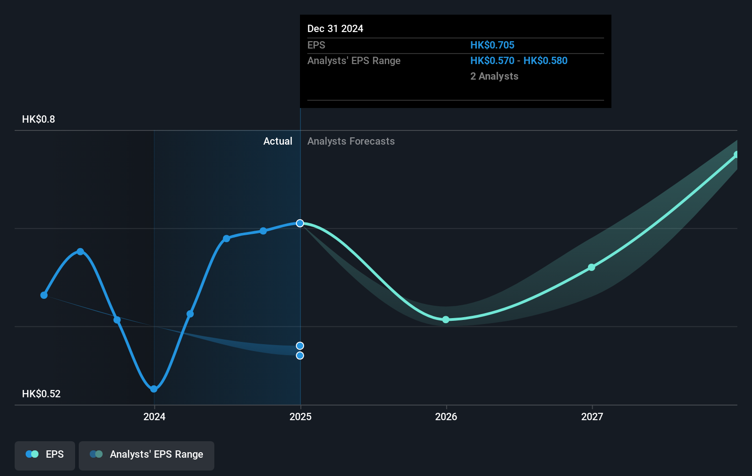Toggle the Analysts' EPS Range legend

click(x=147, y=455)
